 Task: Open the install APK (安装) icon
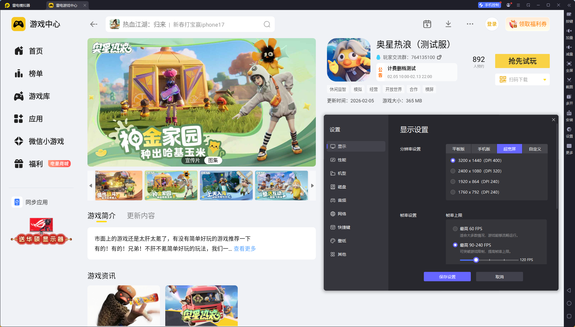(569, 113)
